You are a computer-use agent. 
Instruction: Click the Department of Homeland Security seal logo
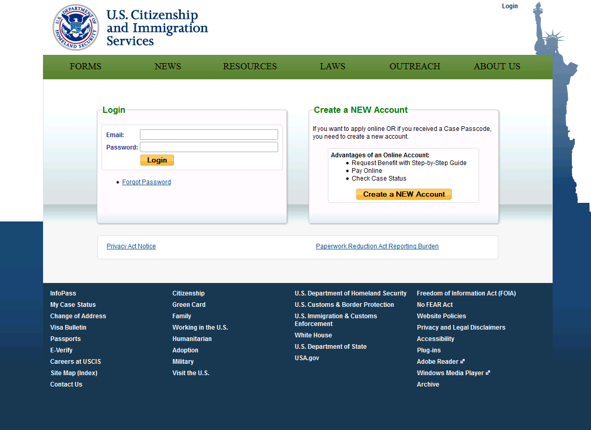[x=76, y=27]
